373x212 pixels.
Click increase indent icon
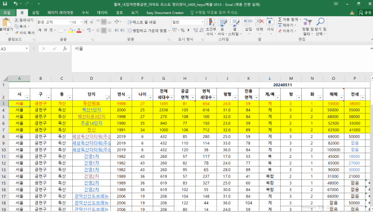(122, 30)
